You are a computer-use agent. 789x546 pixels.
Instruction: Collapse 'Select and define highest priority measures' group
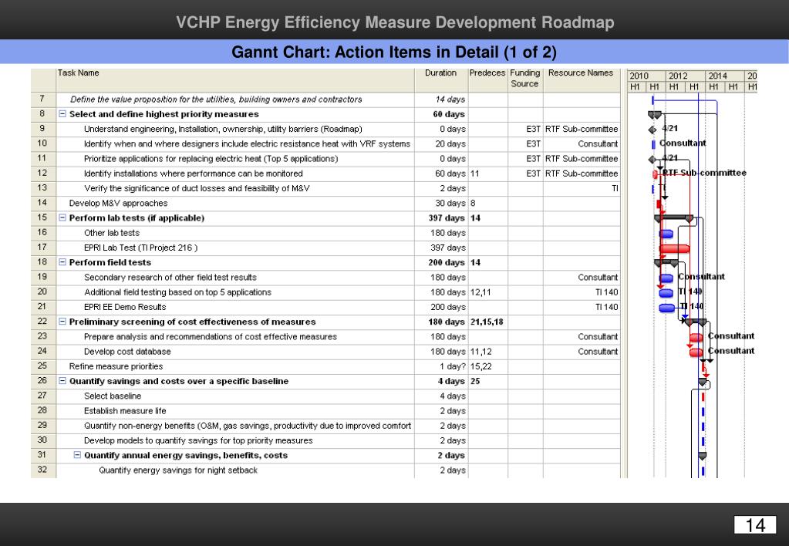(x=62, y=114)
